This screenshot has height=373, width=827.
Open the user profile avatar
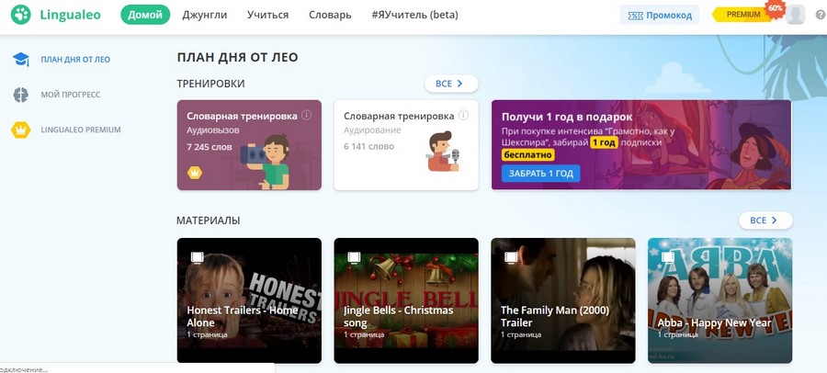click(796, 15)
